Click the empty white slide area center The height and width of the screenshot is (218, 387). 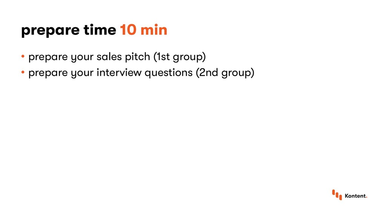coord(193,134)
